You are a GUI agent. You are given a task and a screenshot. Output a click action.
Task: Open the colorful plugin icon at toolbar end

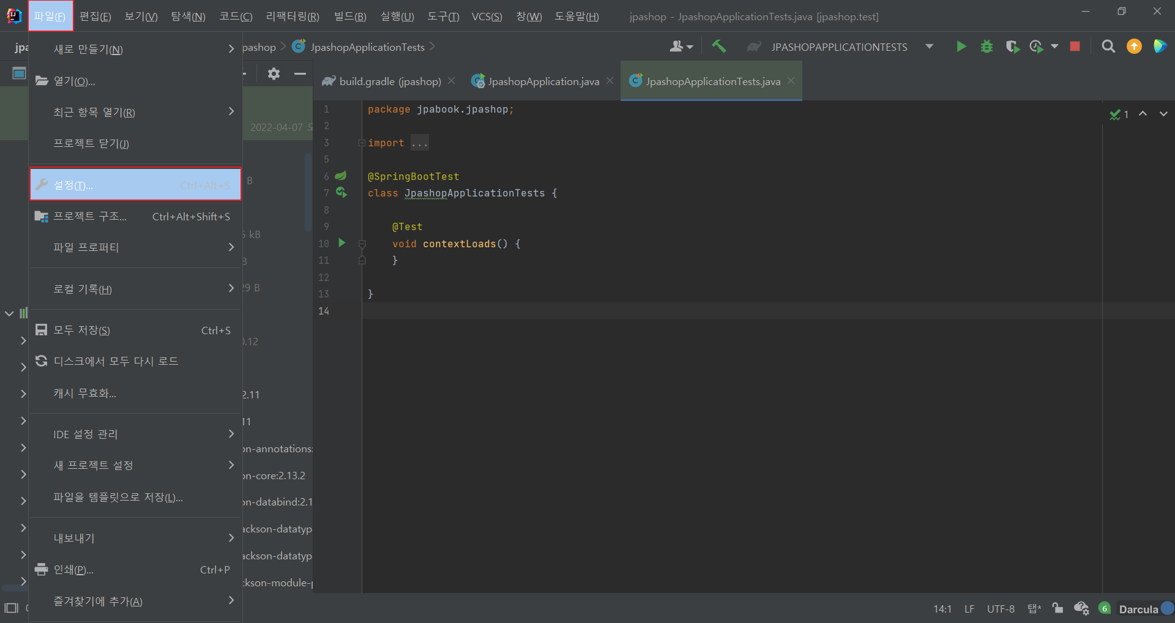click(1160, 47)
